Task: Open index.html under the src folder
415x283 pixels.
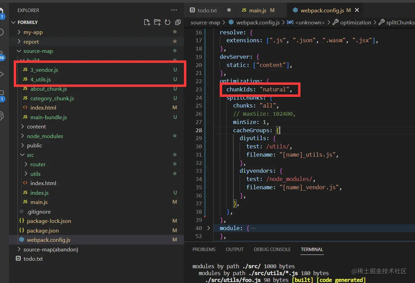Action: 43,183
